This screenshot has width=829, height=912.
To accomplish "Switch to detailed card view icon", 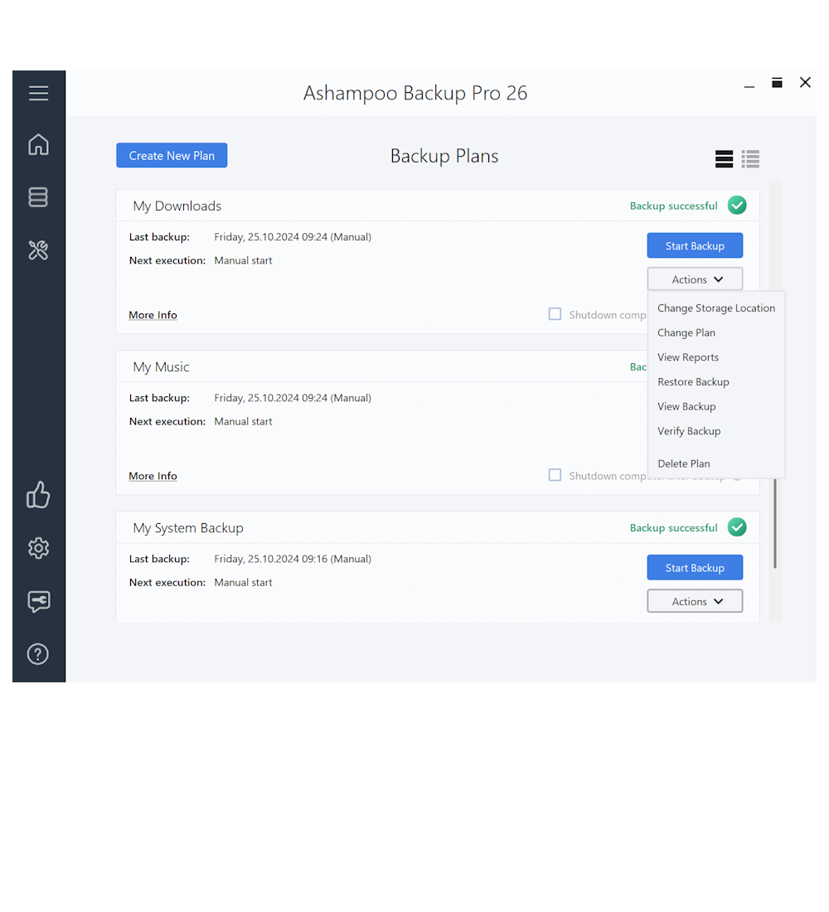I will 724,159.
